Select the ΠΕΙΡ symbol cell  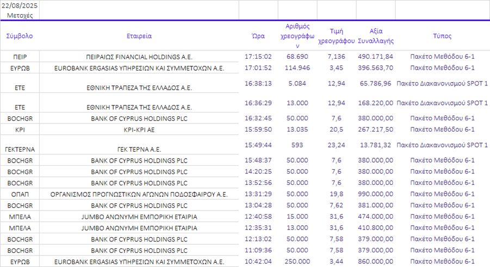(x=20, y=57)
